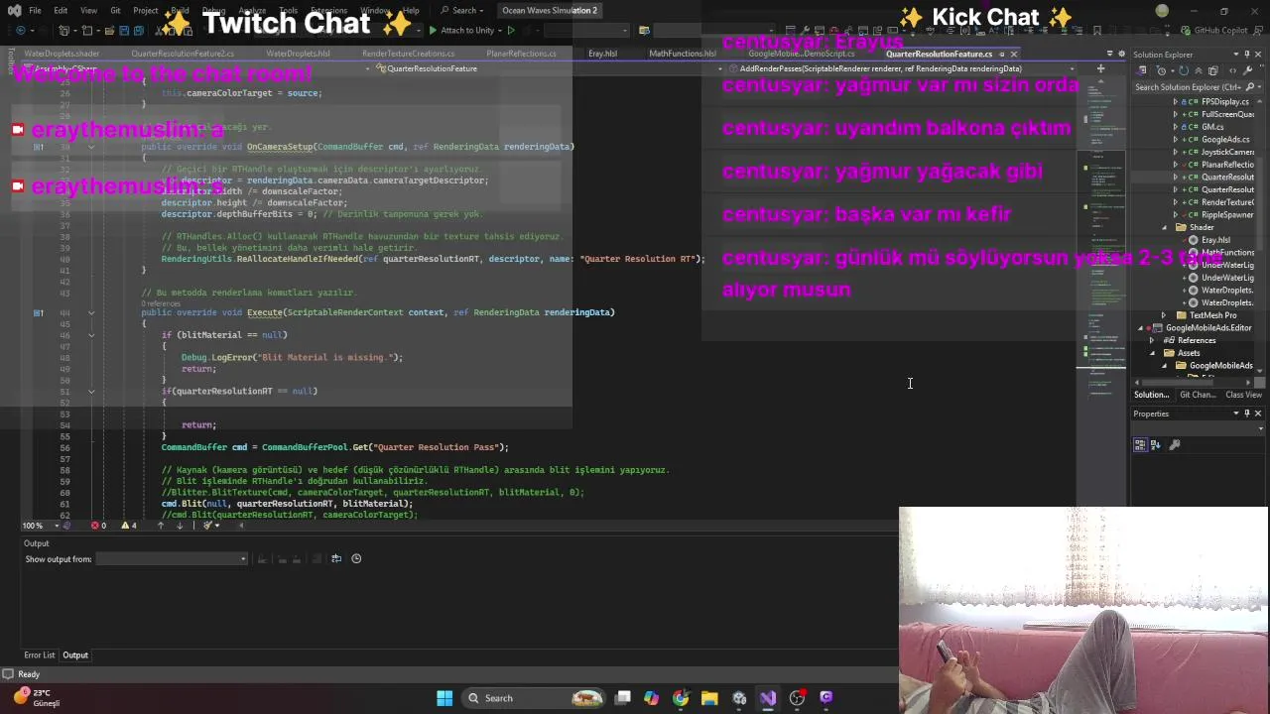1270x714 pixels.
Task: Select FPSDisplay.cs in Solution Explorer
Action: click(x=1223, y=101)
